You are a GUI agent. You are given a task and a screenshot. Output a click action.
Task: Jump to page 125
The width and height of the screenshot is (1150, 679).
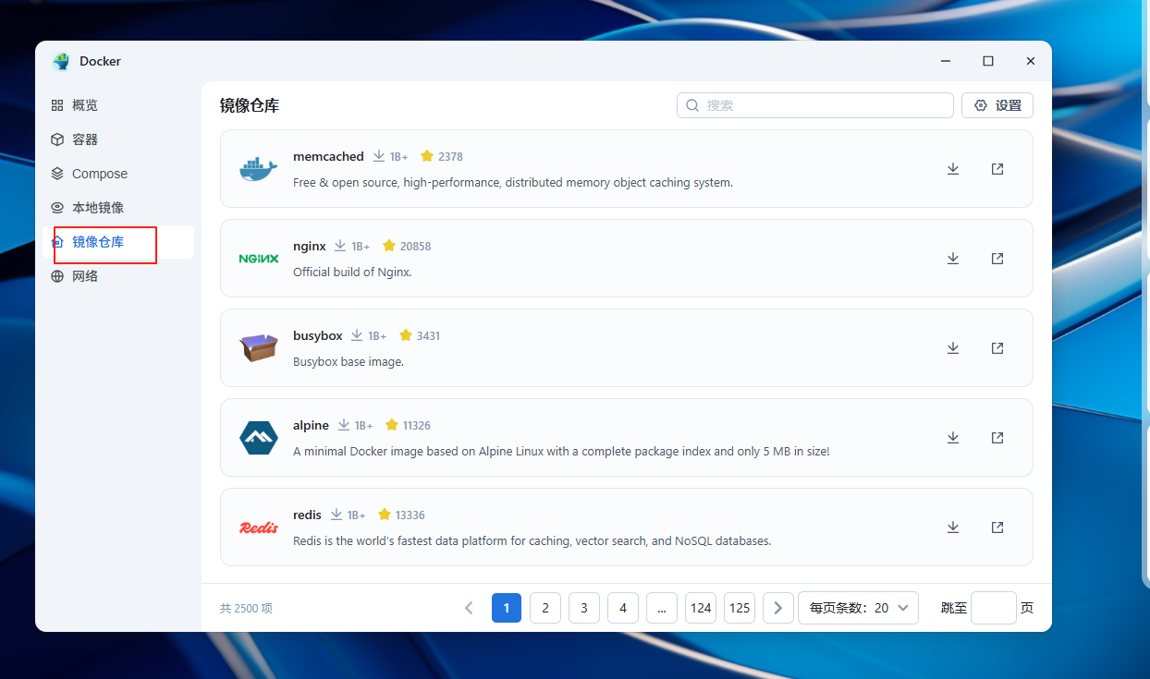[740, 608]
